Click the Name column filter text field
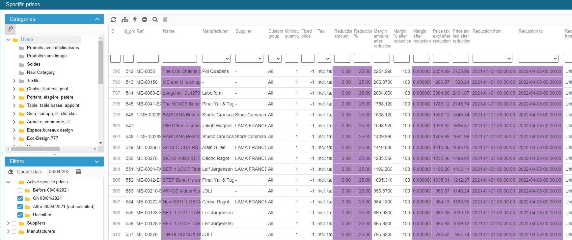The width and height of the screenshot is (572, 240). 180,59
